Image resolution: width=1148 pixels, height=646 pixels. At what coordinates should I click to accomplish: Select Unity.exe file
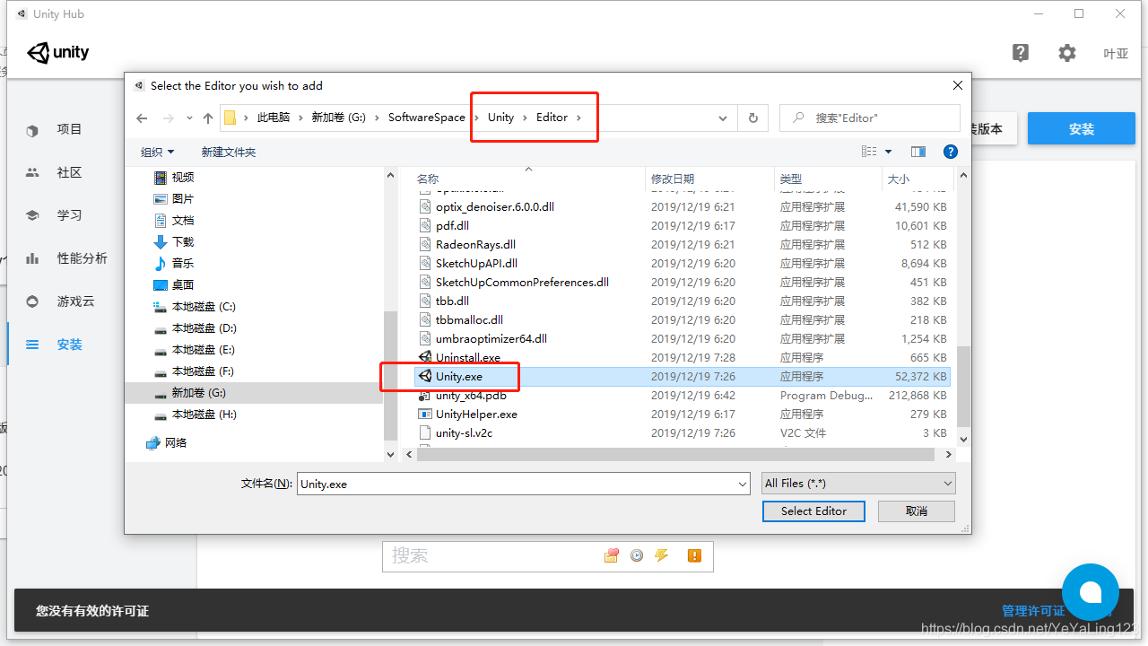coord(458,376)
